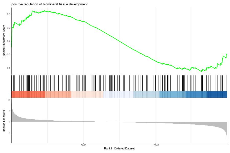Click the -5 tick on ranked metric axis
230x153 pixels.
point(9,133)
